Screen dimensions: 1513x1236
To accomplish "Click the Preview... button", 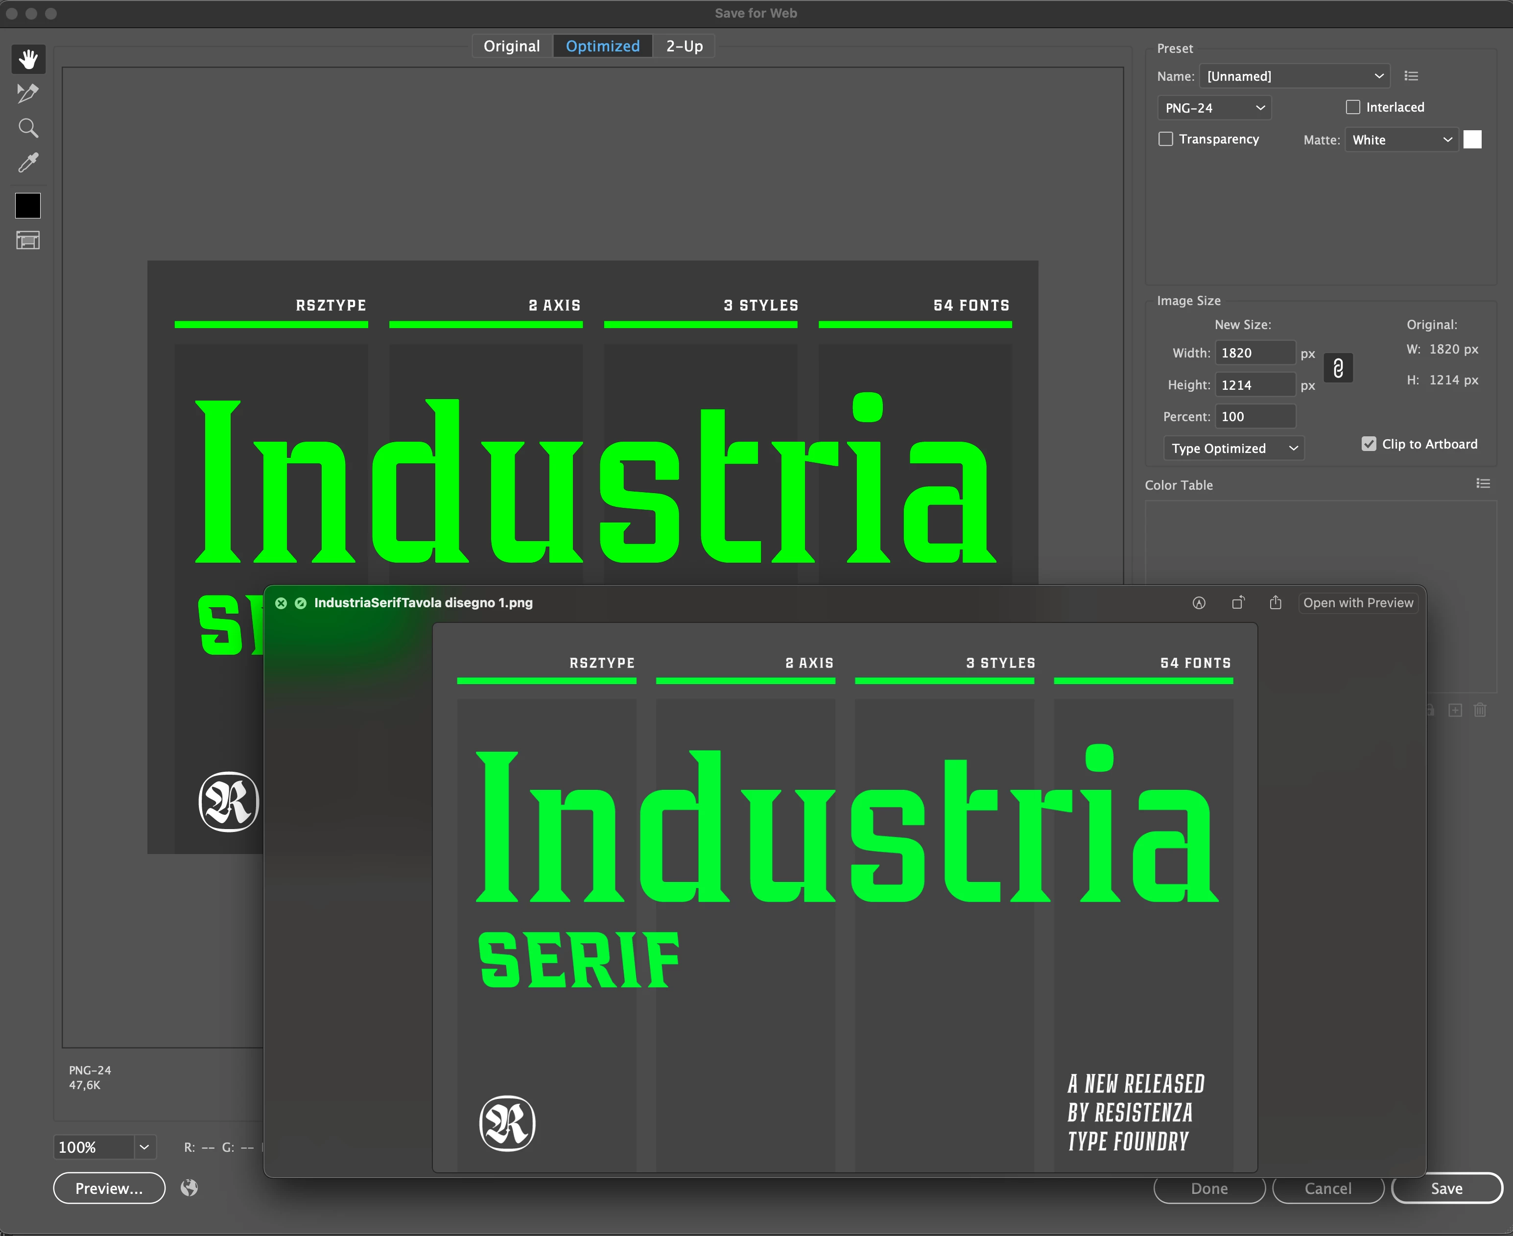I will pyautogui.click(x=109, y=1188).
